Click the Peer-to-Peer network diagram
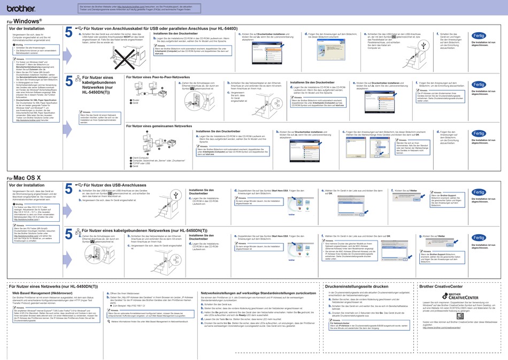 tap(151, 89)
